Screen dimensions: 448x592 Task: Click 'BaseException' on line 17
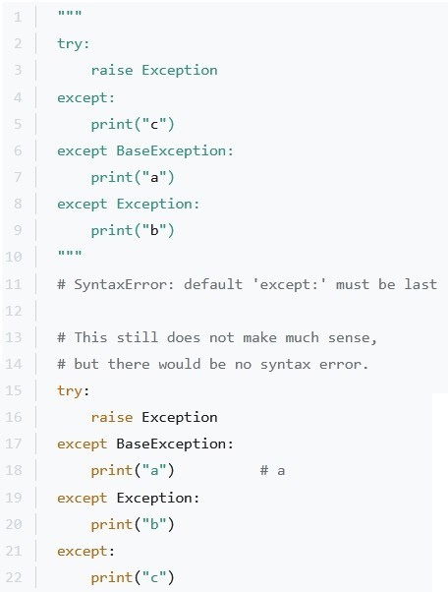coord(171,444)
